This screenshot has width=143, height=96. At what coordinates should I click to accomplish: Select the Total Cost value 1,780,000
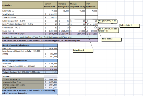(51, 63)
